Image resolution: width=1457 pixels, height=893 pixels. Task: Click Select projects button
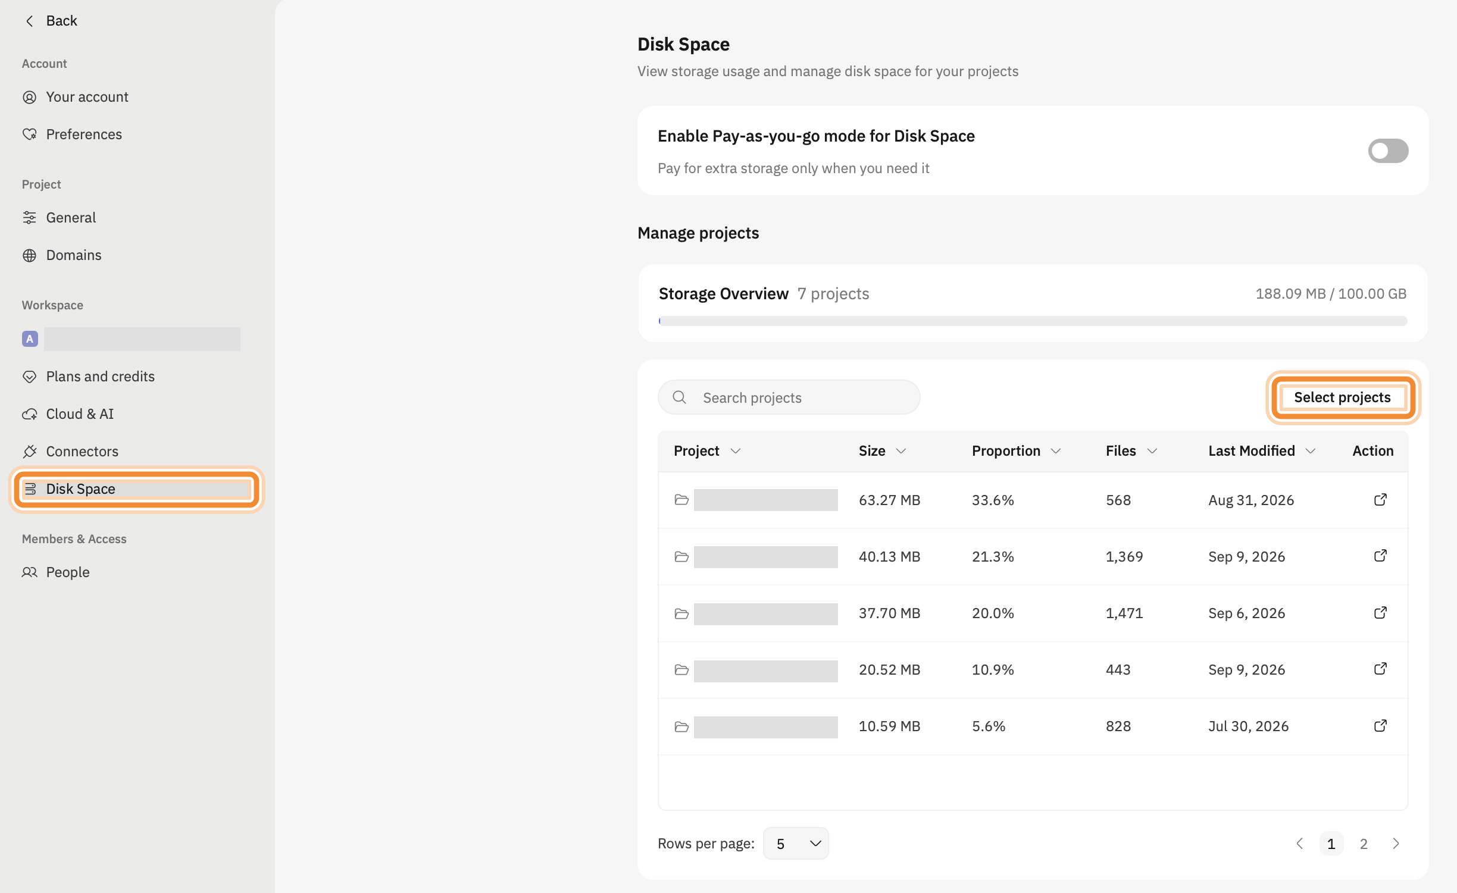(x=1342, y=397)
